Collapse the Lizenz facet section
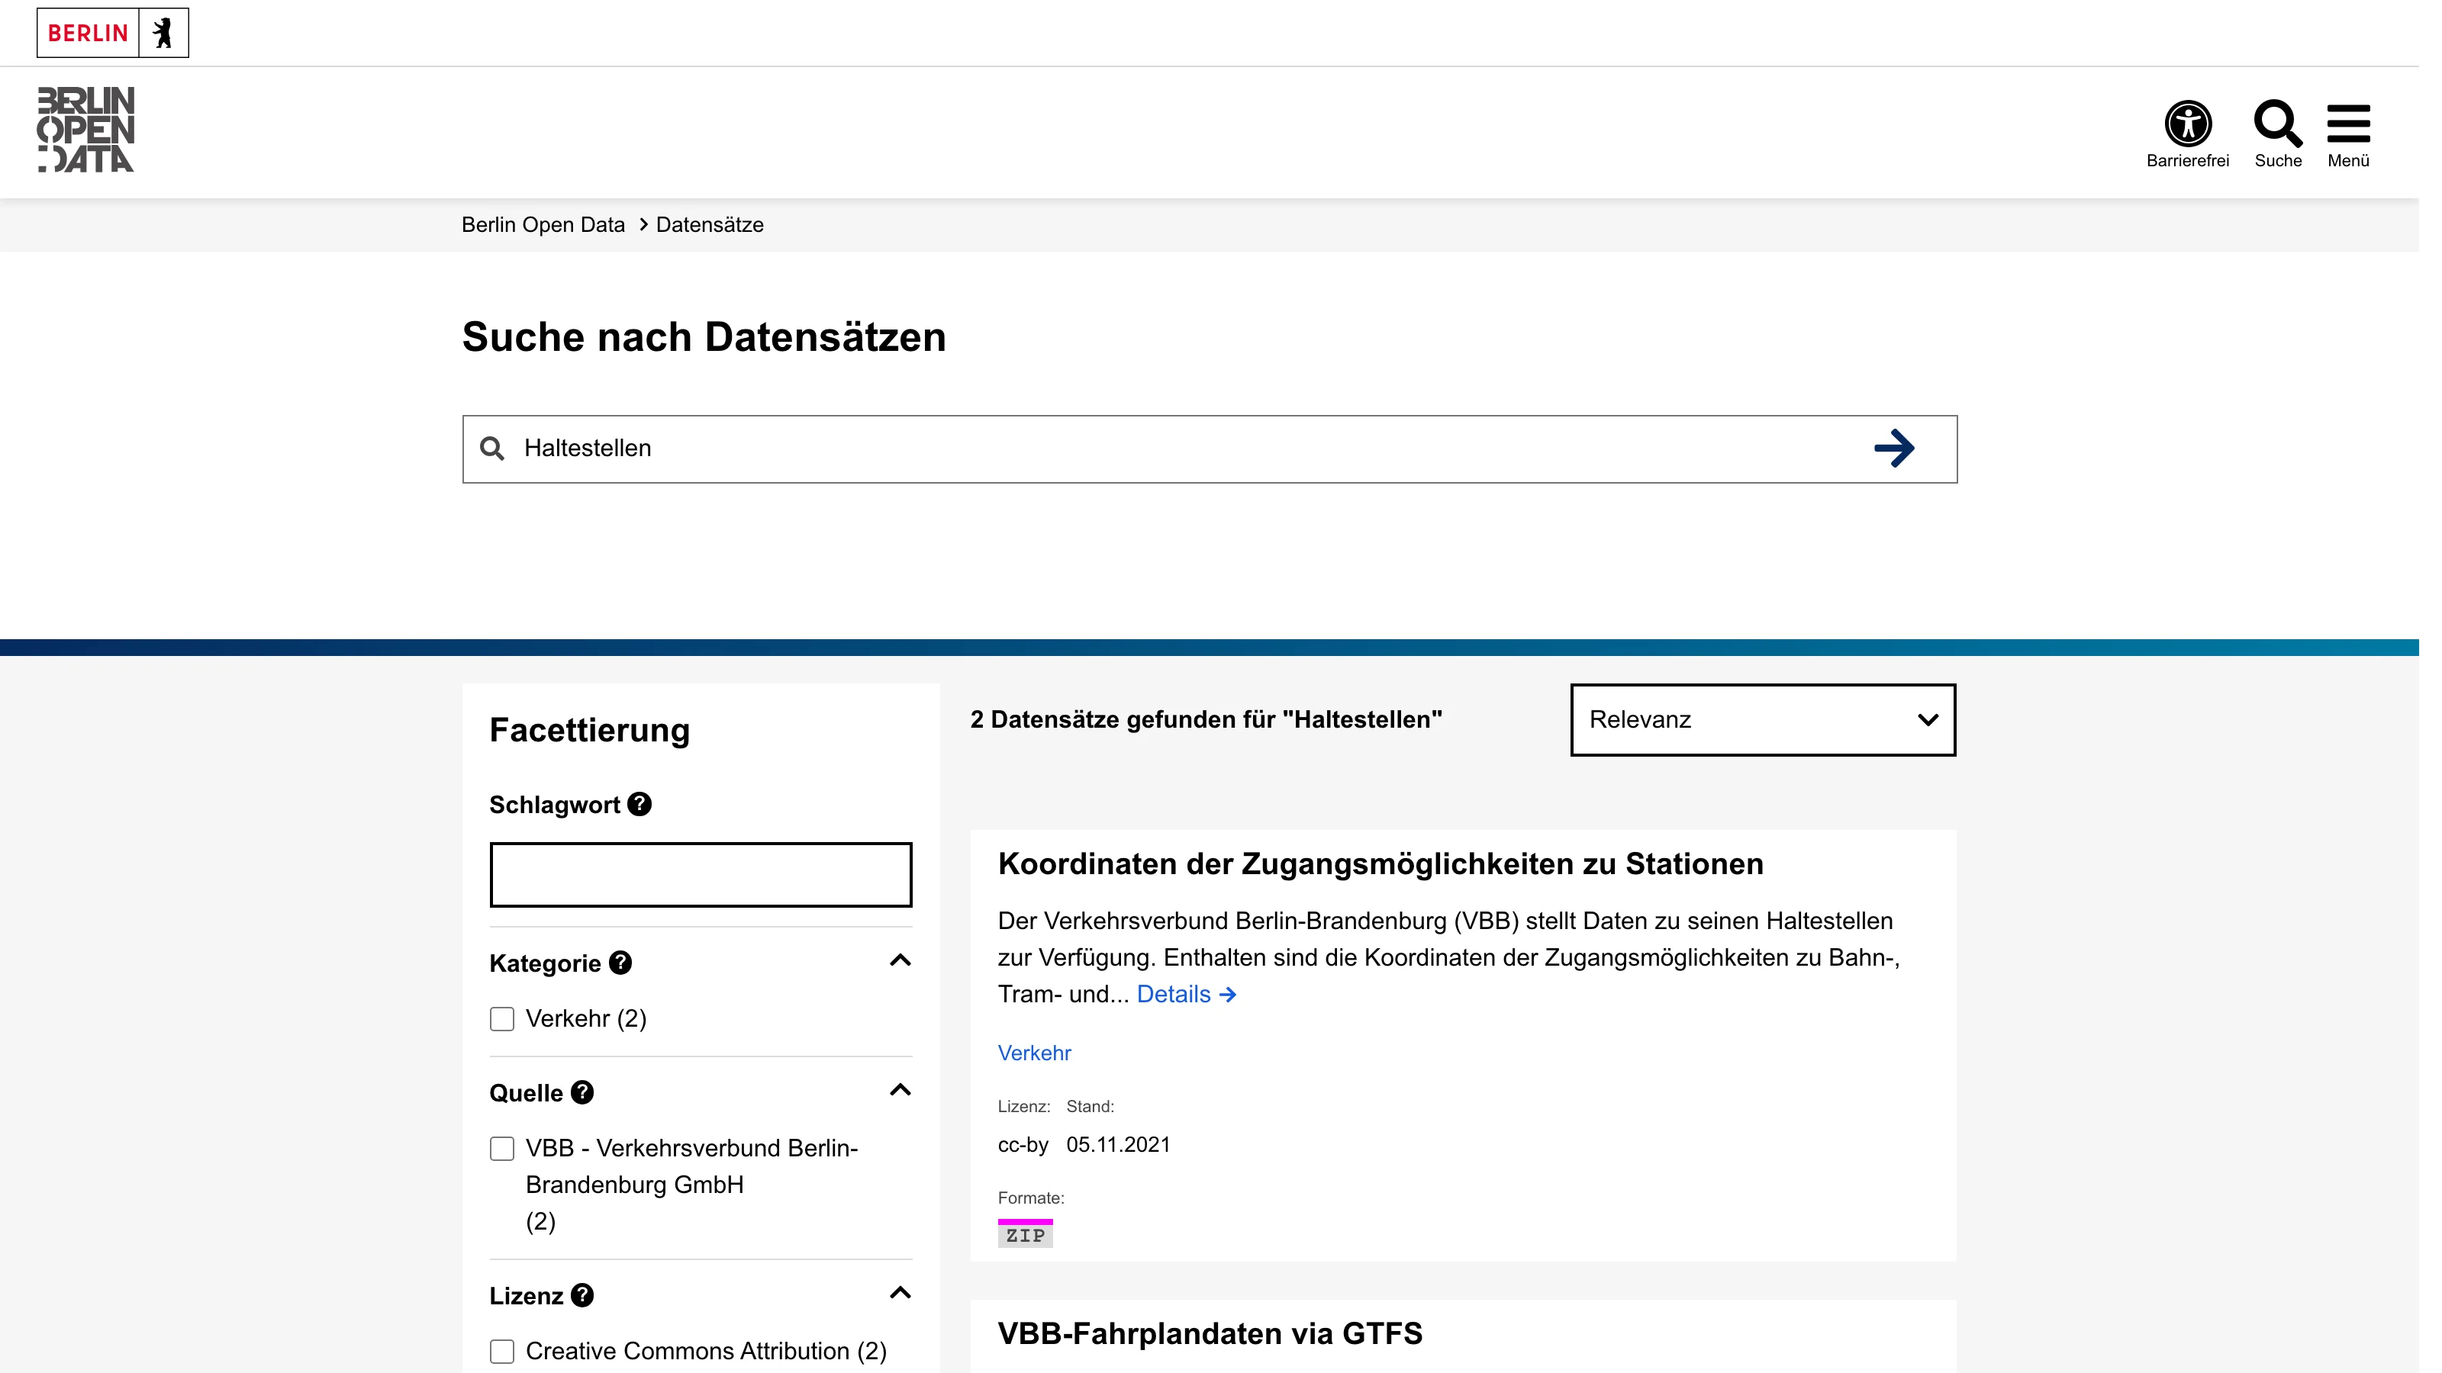The height and width of the screenshot is (1373, 2442). 900,1294
